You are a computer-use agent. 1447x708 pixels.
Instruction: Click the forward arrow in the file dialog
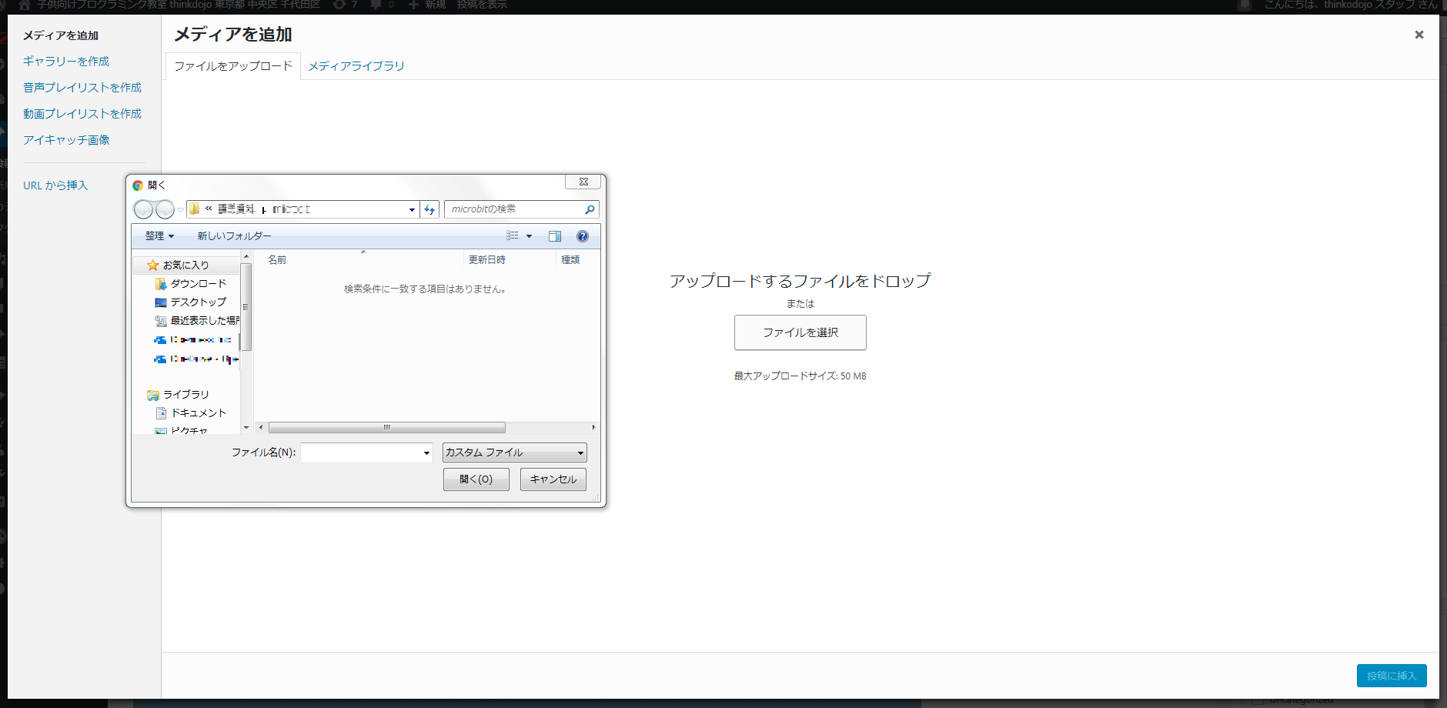pyautogui.click(x=165, y=209)
